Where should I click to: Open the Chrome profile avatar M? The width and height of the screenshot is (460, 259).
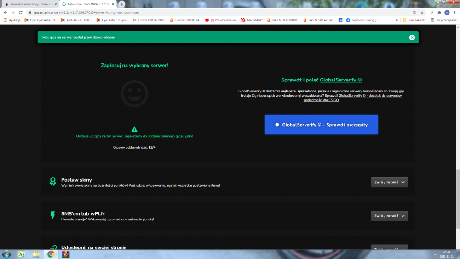click(447, 12)
